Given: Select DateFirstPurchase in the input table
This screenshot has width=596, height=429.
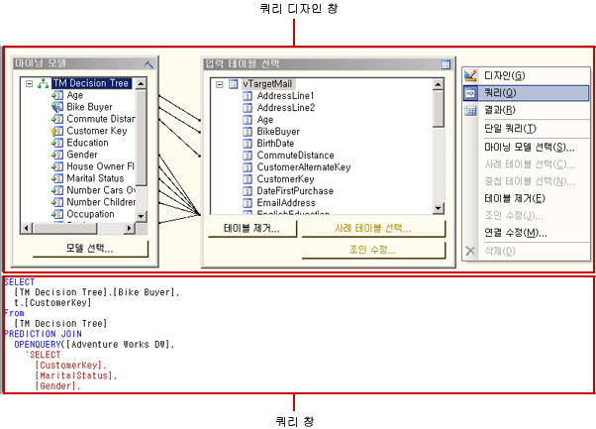Looking at the screenshot, I should (295, 191).
